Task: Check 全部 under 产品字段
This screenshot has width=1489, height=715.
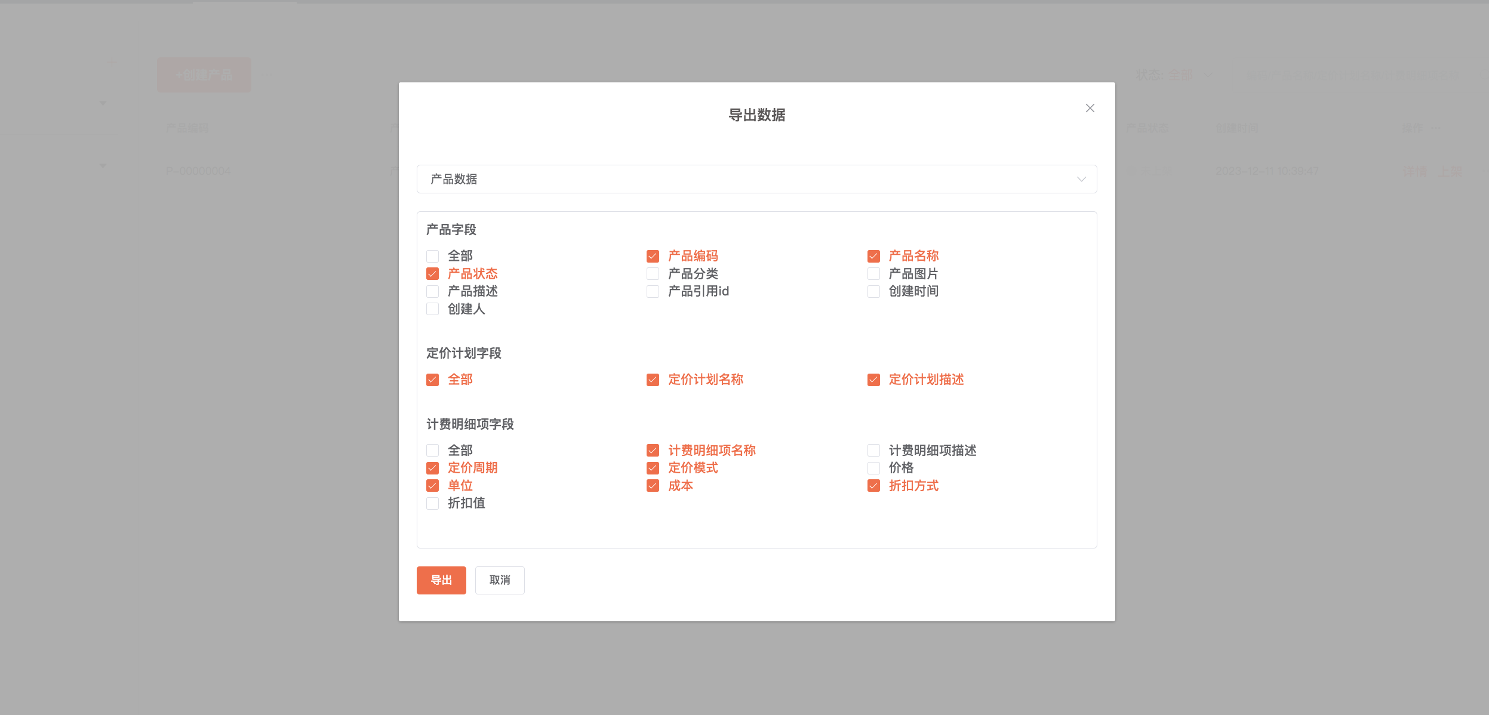Action: (433, 256)
